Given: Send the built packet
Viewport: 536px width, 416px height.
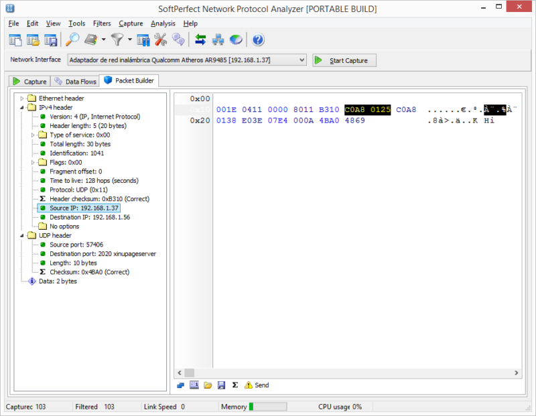Looking at the screenshot, I should [x=256, y=385].
